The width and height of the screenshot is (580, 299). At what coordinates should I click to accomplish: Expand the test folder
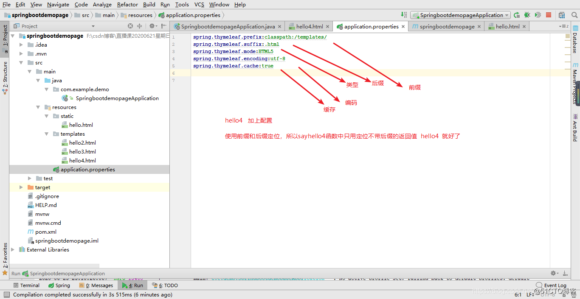(30, 178)
